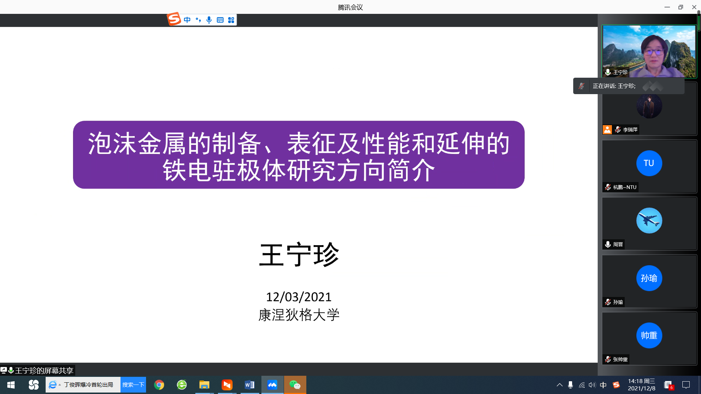The width and height of the screenshot is (701, 394).
Task: Open the Sogou soft keyboard
Action: tap(220, 20)
